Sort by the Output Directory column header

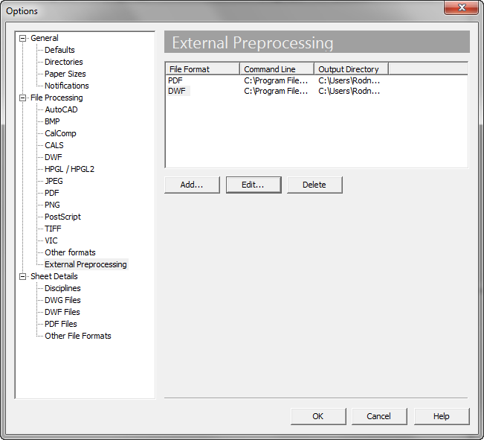(352, 69)
